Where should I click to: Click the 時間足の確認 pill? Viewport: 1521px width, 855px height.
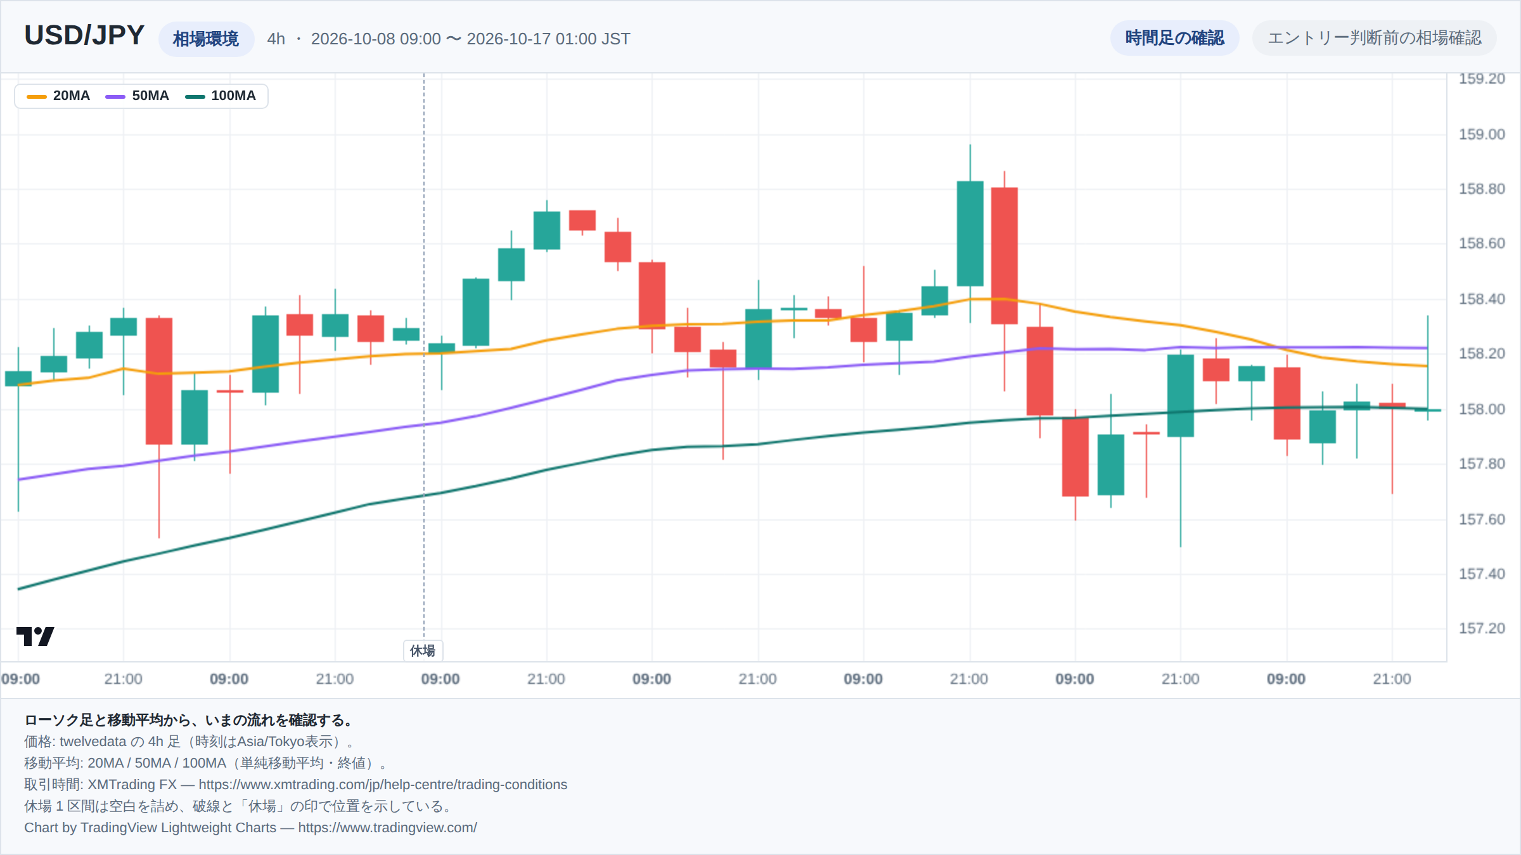tap(1174, 38)
